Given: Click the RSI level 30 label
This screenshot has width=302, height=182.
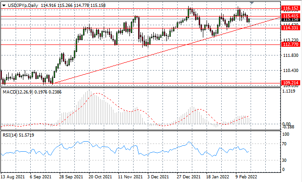Looking at the screenshot, I should (x=284, y=160).
